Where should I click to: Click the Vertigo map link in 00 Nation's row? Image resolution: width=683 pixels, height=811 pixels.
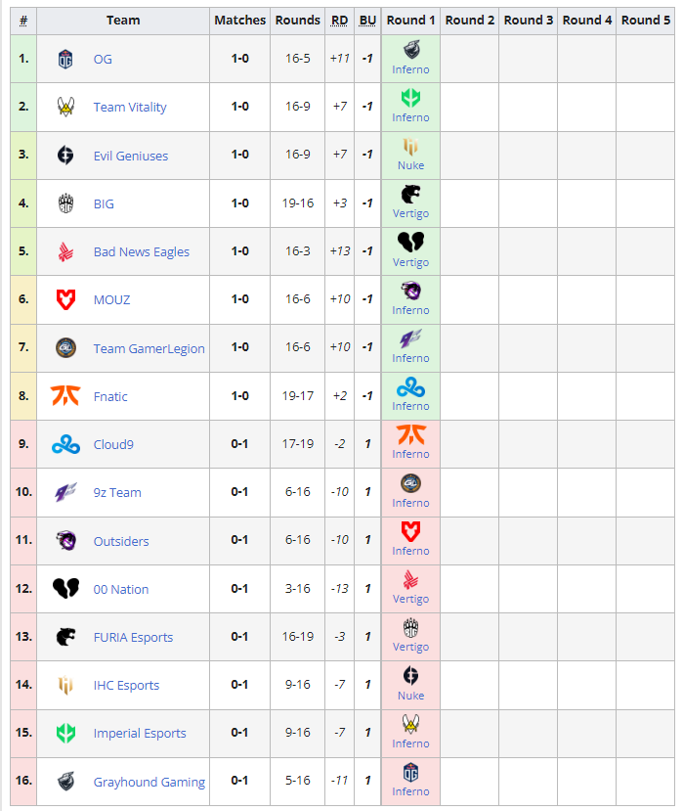[410, 599]
